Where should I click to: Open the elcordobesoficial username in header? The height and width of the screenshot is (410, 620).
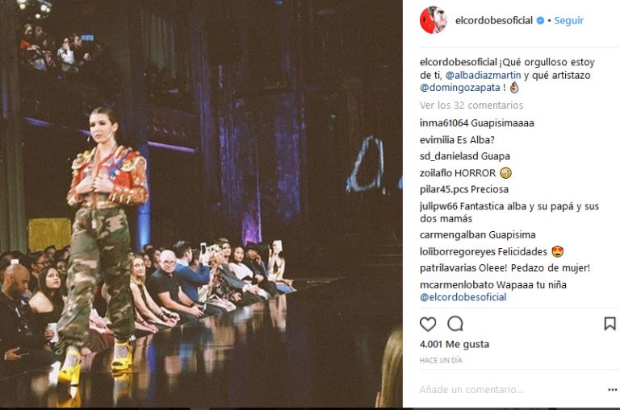[494, 20]
